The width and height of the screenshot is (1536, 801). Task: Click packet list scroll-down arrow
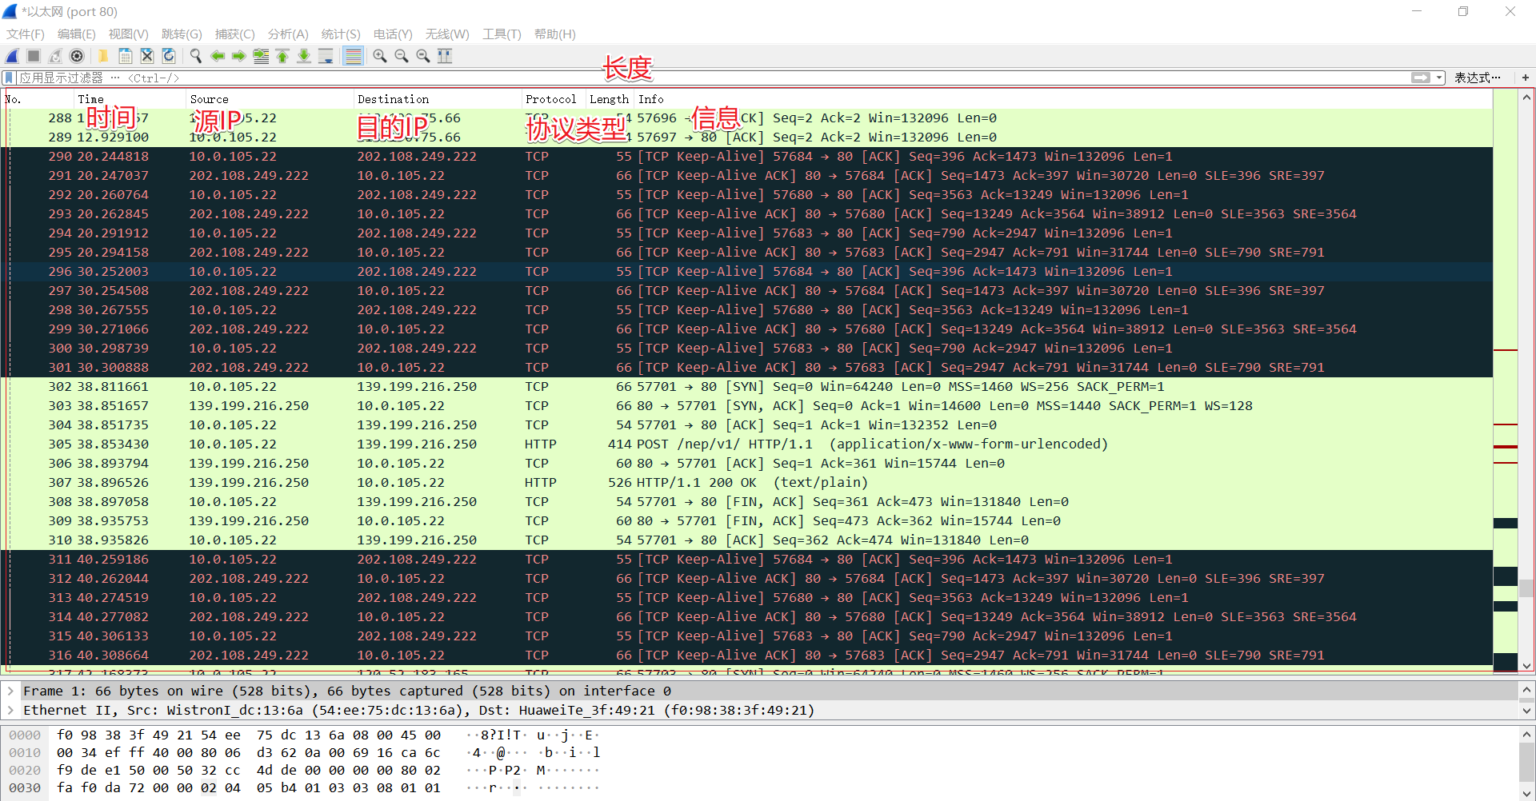click(x=1526, y=666)
